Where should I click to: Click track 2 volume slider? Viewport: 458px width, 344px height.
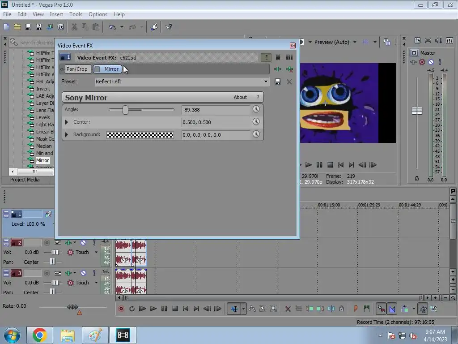55,252
